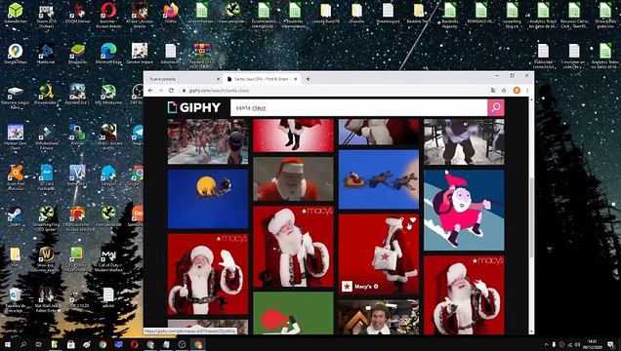Click the taskbar search magnifier
Image resolution: width=621 pixels, height=351 pixels.
pyautogui.click(x=23, y=345)
